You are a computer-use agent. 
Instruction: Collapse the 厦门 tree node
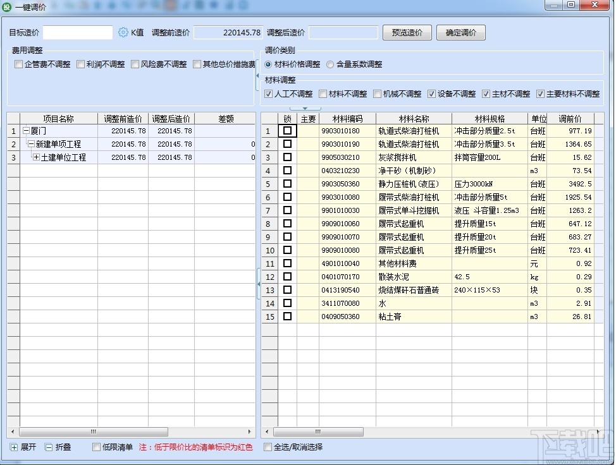[27, 131]
